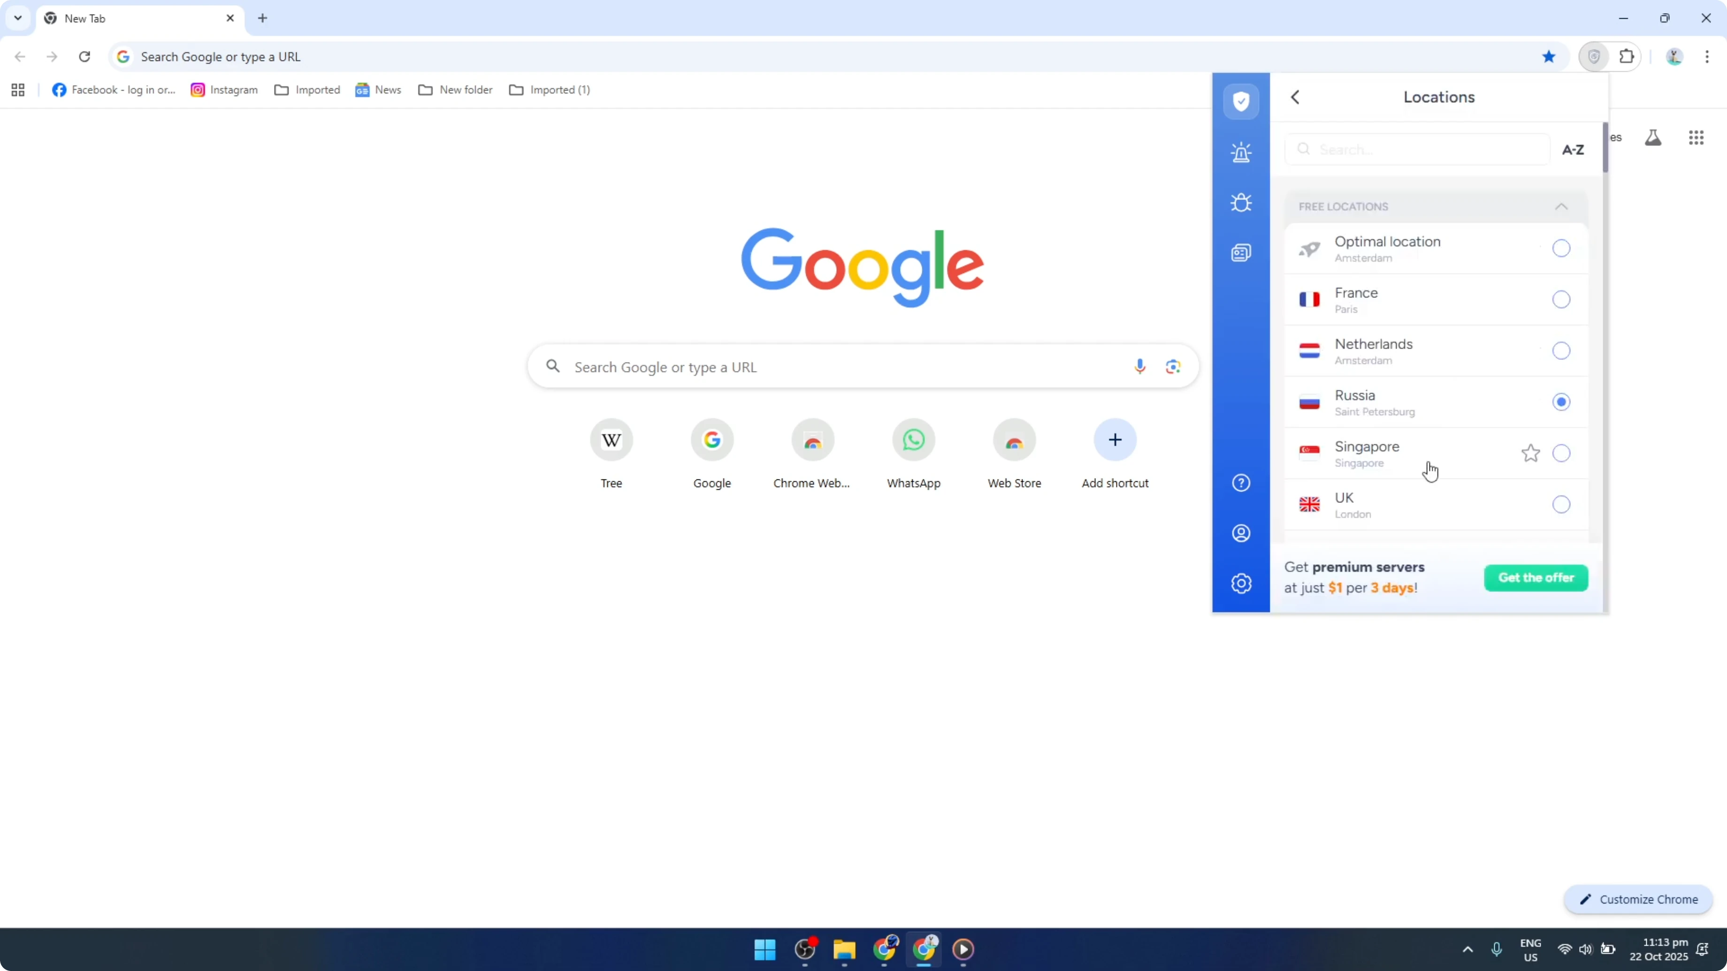This screenshot has height=971, width=1727.
Task: Open the bookmarks apps grid icon
Action: click(x=18, y=90)
